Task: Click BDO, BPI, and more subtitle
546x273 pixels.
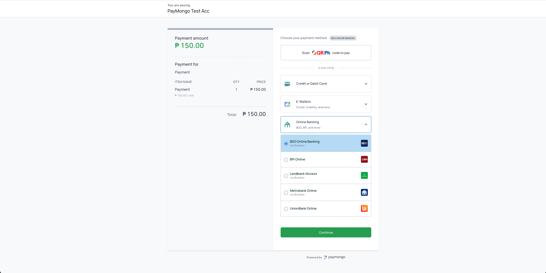Action: 308,128
